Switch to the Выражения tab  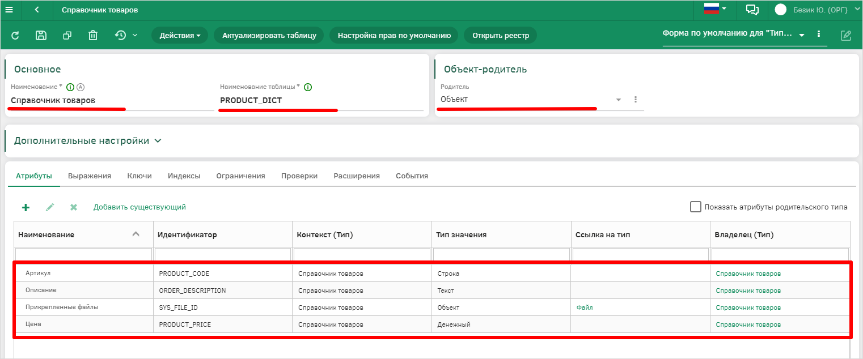pos(90,176)
